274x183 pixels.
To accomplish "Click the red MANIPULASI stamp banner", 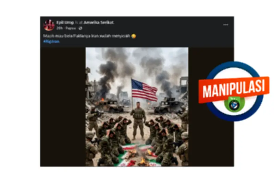I will point(234,90).
